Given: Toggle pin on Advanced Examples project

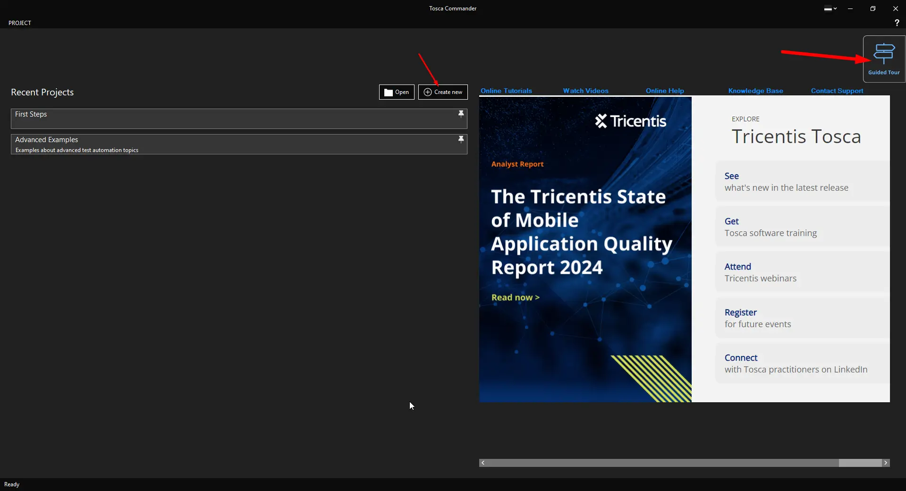Looking at the screenshot, I should [x=461, y=139].
